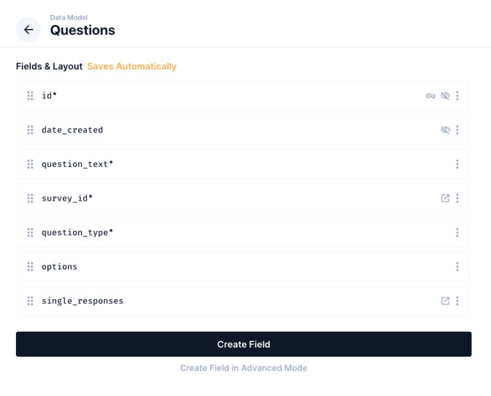Click the back arrow button
Screen dimensions: 491x396
(x=28, y=29)
